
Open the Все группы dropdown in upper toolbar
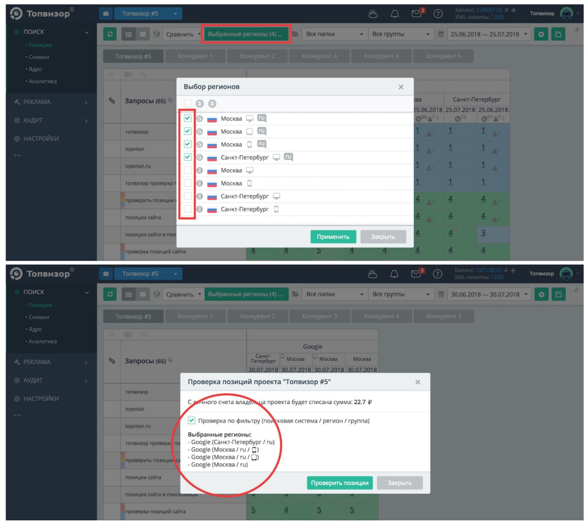coord(401,34)
